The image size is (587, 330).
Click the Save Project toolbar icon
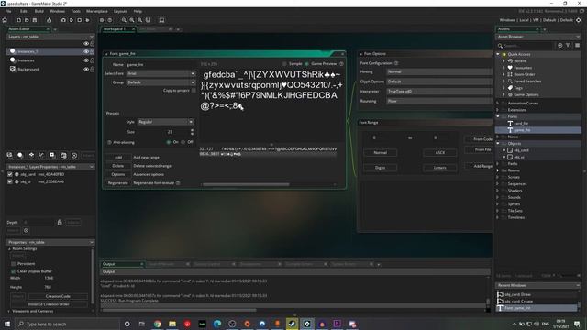pyautogui.click(x=35, y=20)
